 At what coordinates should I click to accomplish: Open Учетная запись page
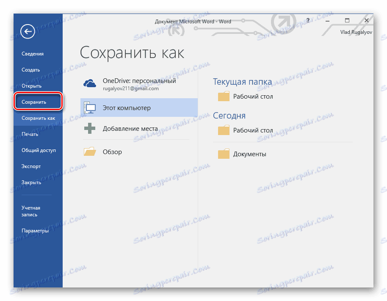coord(30,211)
